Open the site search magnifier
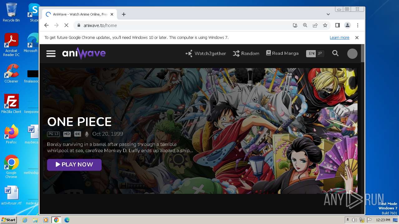The width and height of the screenshot is (399, 224). click(x=335, y=53)
